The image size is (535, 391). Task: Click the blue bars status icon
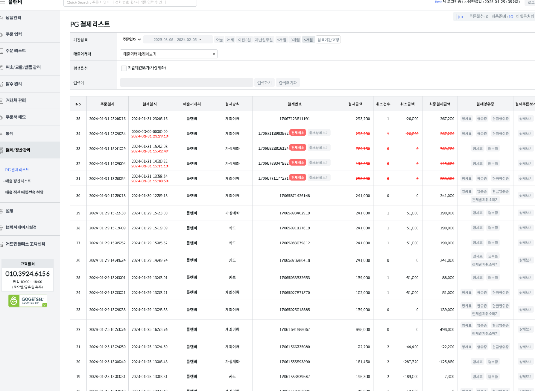click(x=460, y=17)
